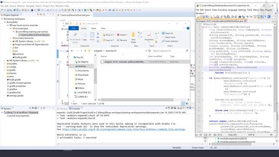Click Link with Editor icon in Project Explorer
Image resolution: width=279 pixels, height=157 pixels.
click(x=41, y=14)
